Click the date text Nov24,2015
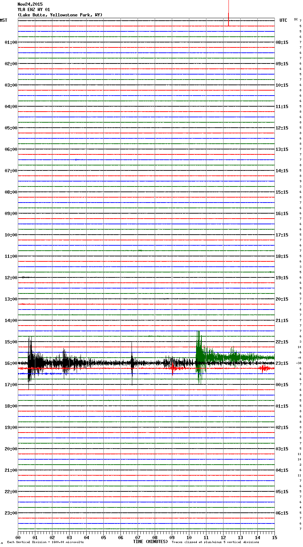 tap(30, 4)
